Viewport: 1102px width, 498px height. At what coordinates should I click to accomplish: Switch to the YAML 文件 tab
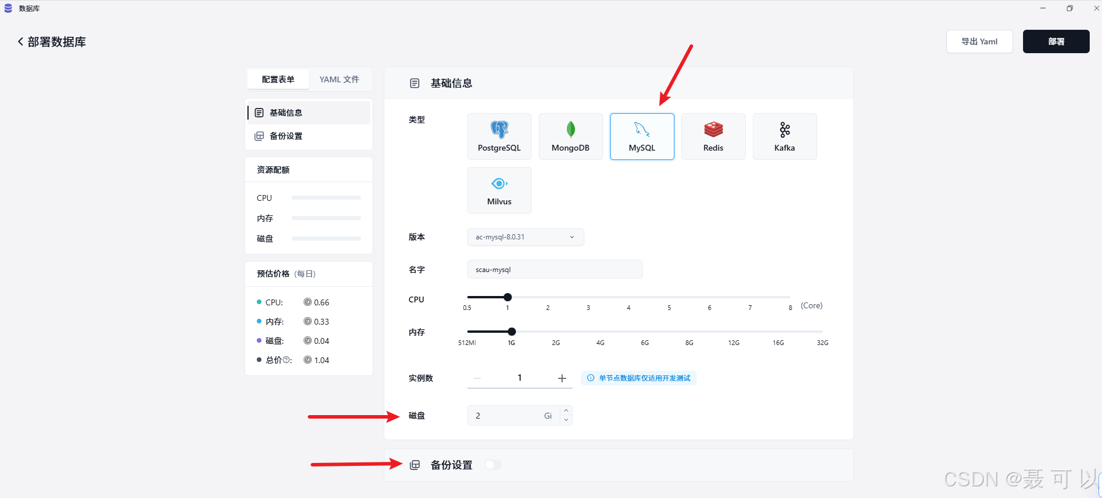[339, 79]
